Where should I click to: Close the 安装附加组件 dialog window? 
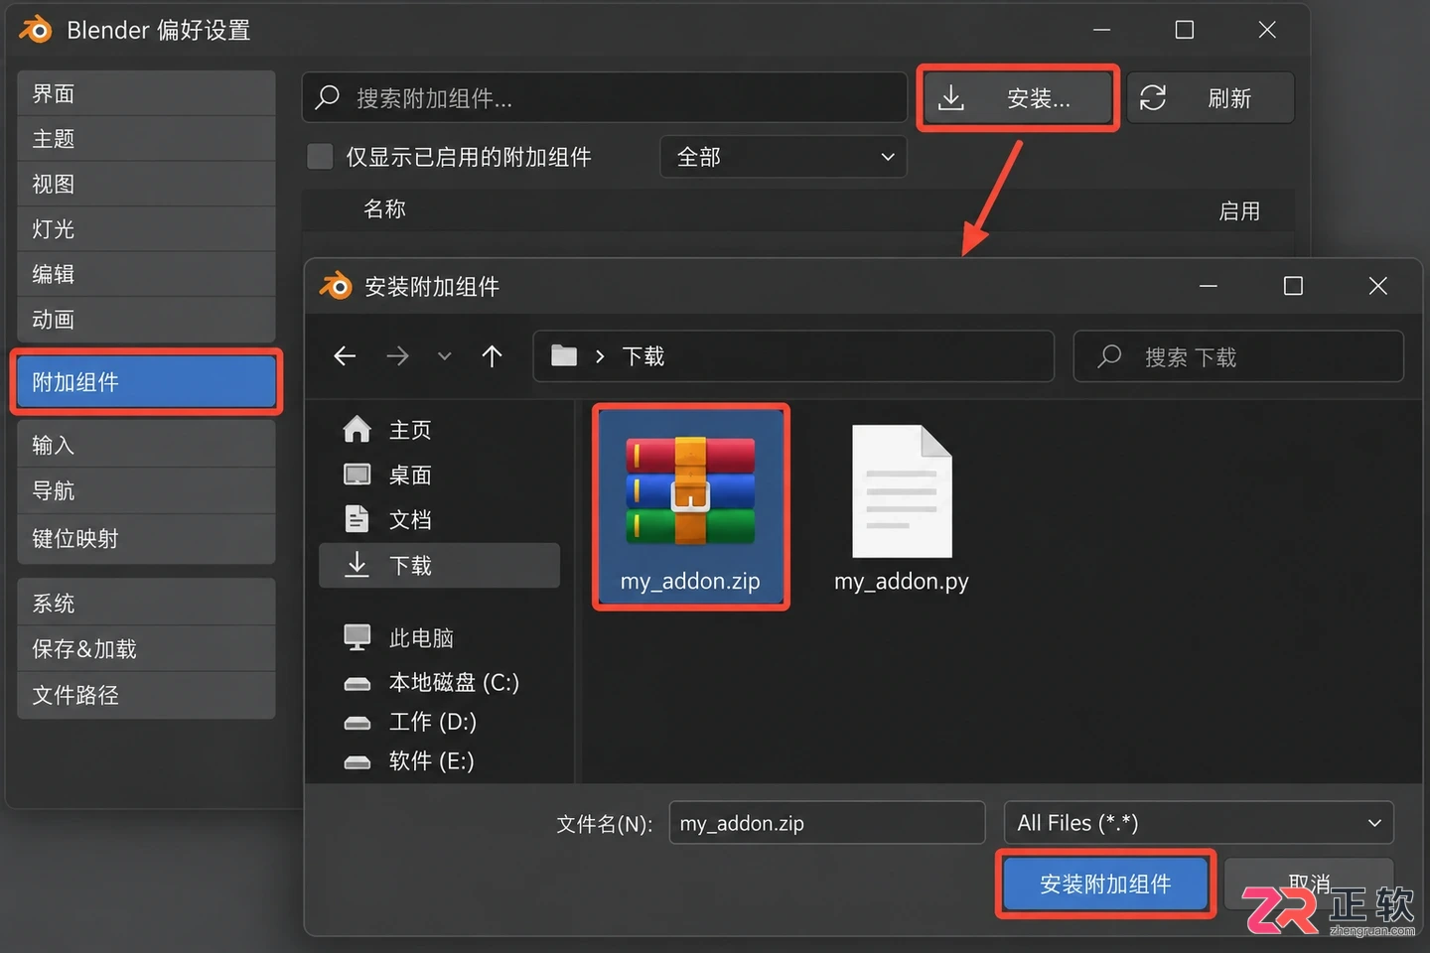[x=1377, y=286]
